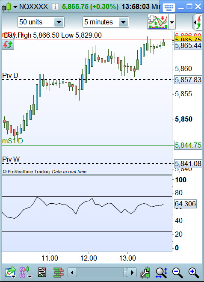The width and height of the screenshot is (204, 282).
Task: Click the scrollbar right arrow
Action: (132, 273)
